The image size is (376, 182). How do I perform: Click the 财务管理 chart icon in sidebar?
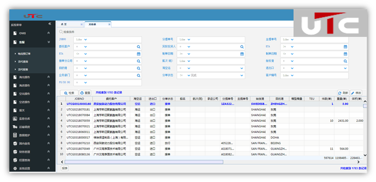(x=15, y=152)
